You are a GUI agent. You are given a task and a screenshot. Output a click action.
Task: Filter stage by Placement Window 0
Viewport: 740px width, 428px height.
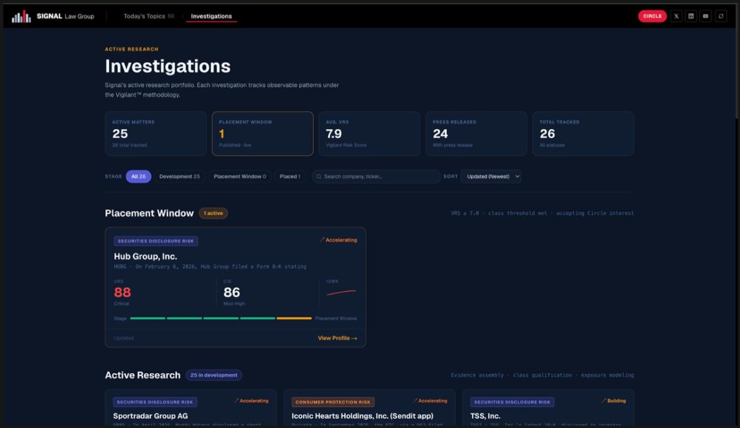pyautogui.click(x=239, y=176)
